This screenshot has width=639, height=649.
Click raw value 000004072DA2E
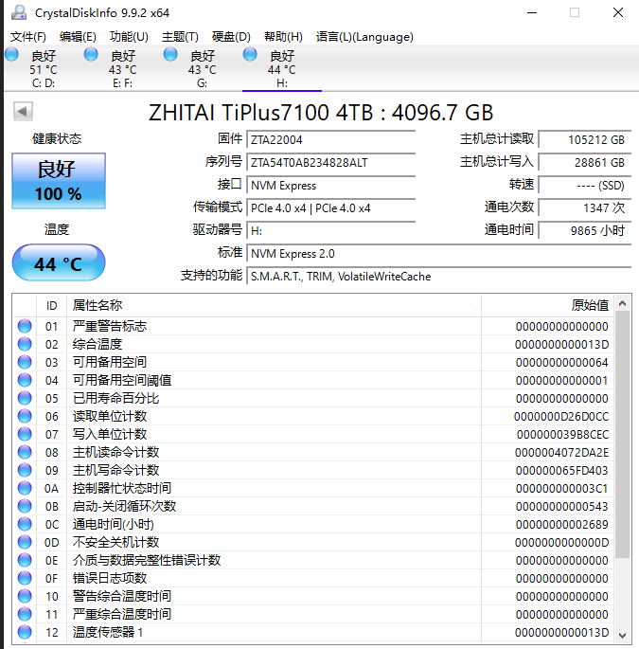click(x=561, y=452)
